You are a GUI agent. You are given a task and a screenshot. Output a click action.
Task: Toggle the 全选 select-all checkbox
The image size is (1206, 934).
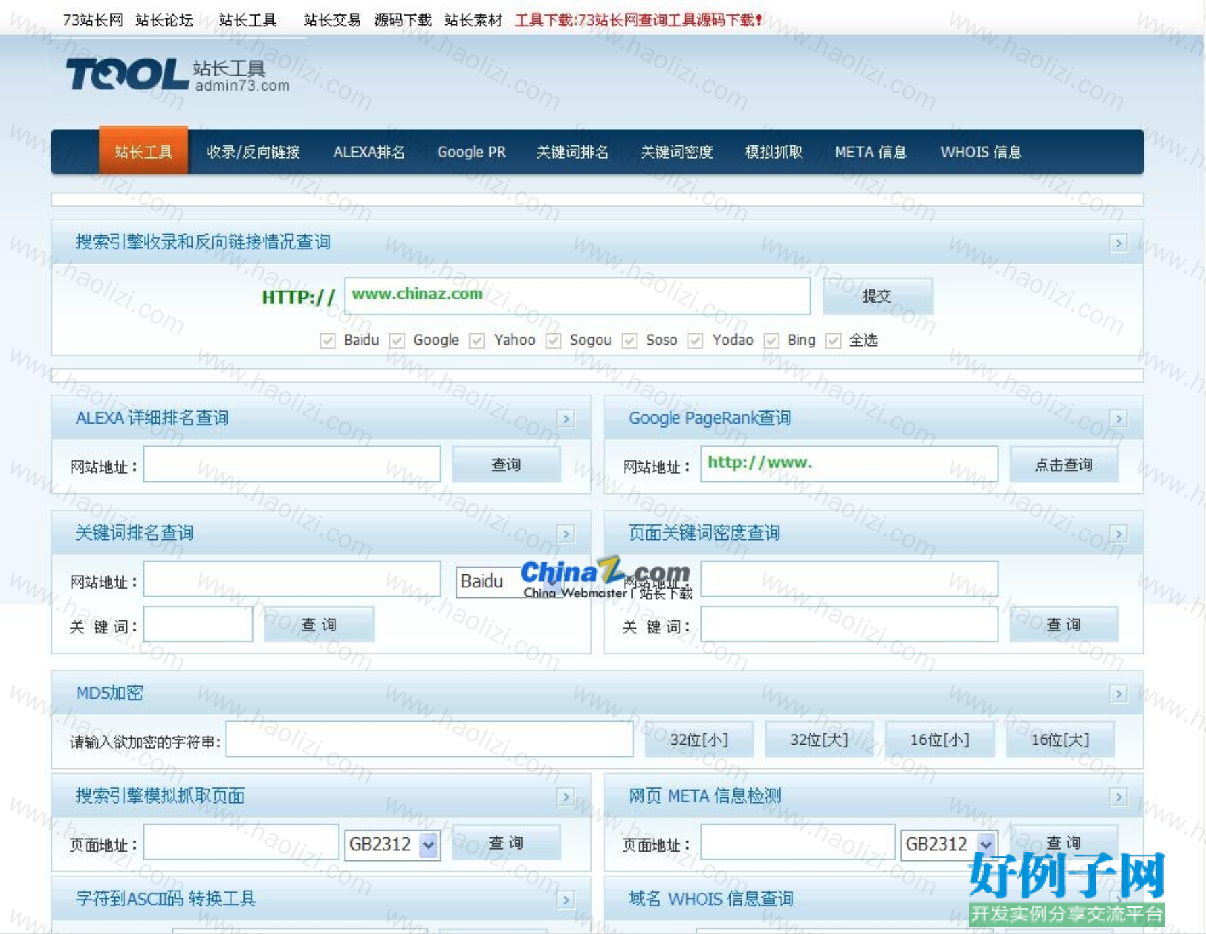point(834,341)
